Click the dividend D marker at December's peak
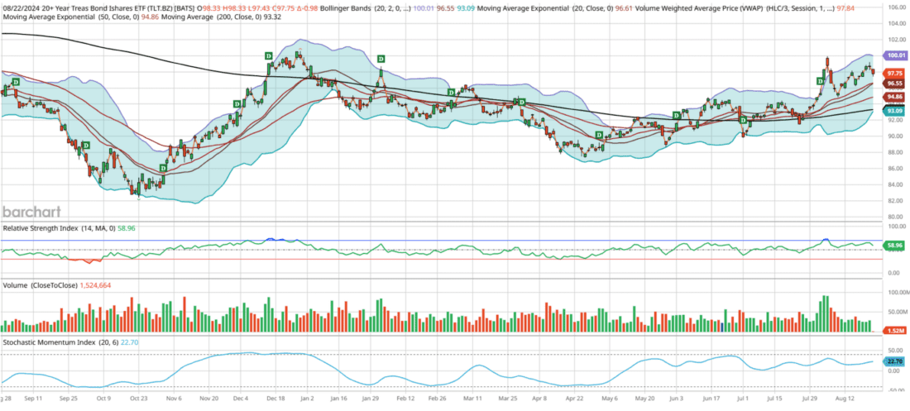Viewport: 910px width, 411px height. point(268,55)
